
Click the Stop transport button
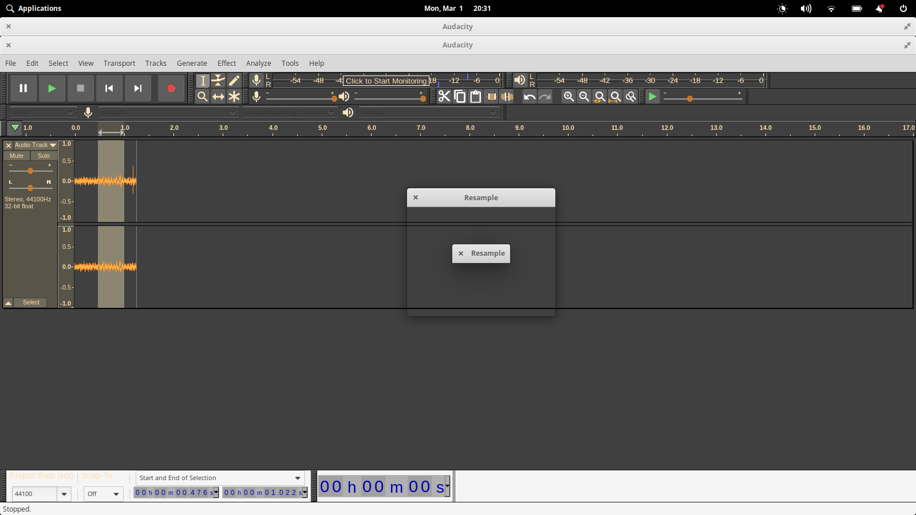80,88
